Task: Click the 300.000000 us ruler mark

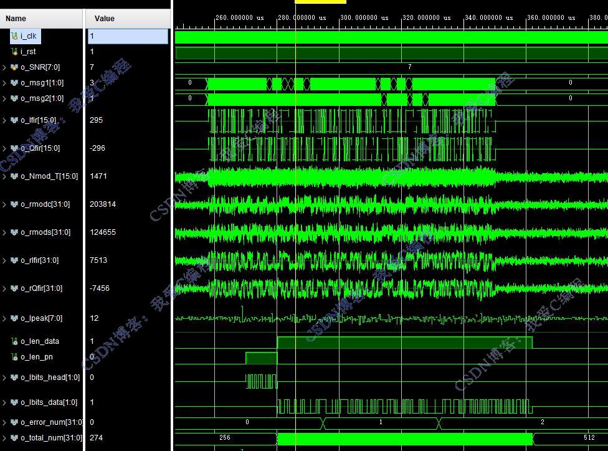Action: pos(364,18)
